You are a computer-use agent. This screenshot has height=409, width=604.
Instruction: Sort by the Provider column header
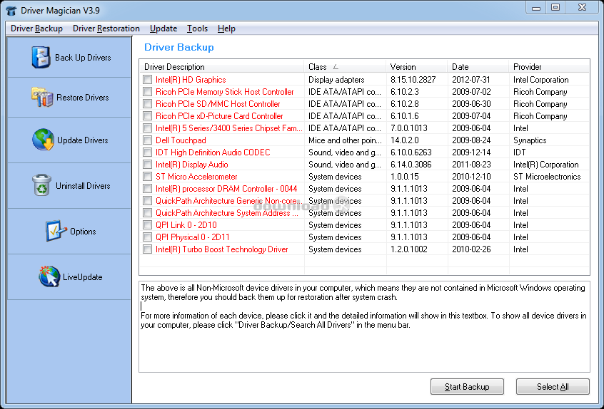coord(549,66)
